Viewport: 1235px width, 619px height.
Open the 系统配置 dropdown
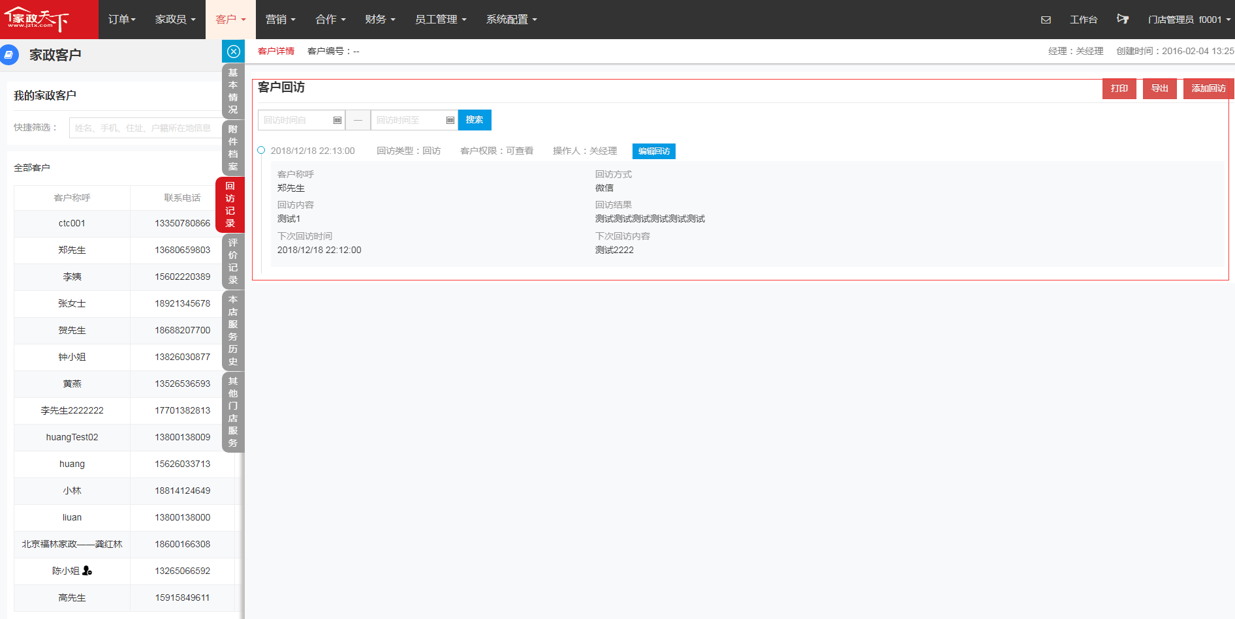click(x=512, y=20)
